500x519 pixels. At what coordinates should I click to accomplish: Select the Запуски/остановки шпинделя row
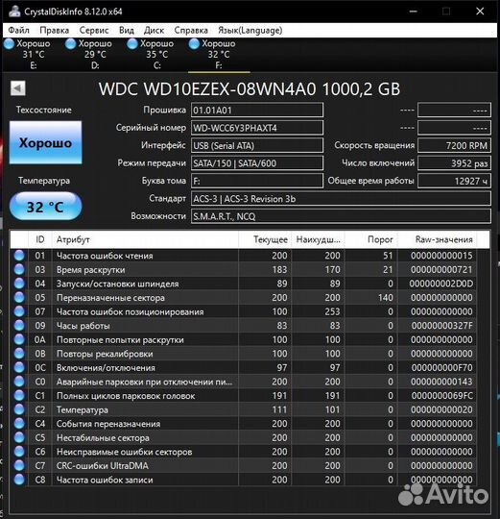tap(243, 284)
